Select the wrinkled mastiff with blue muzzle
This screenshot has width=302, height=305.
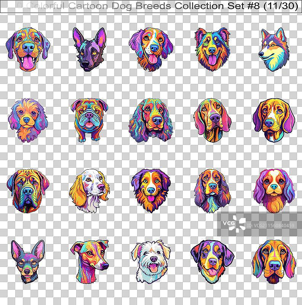[27, 190]
